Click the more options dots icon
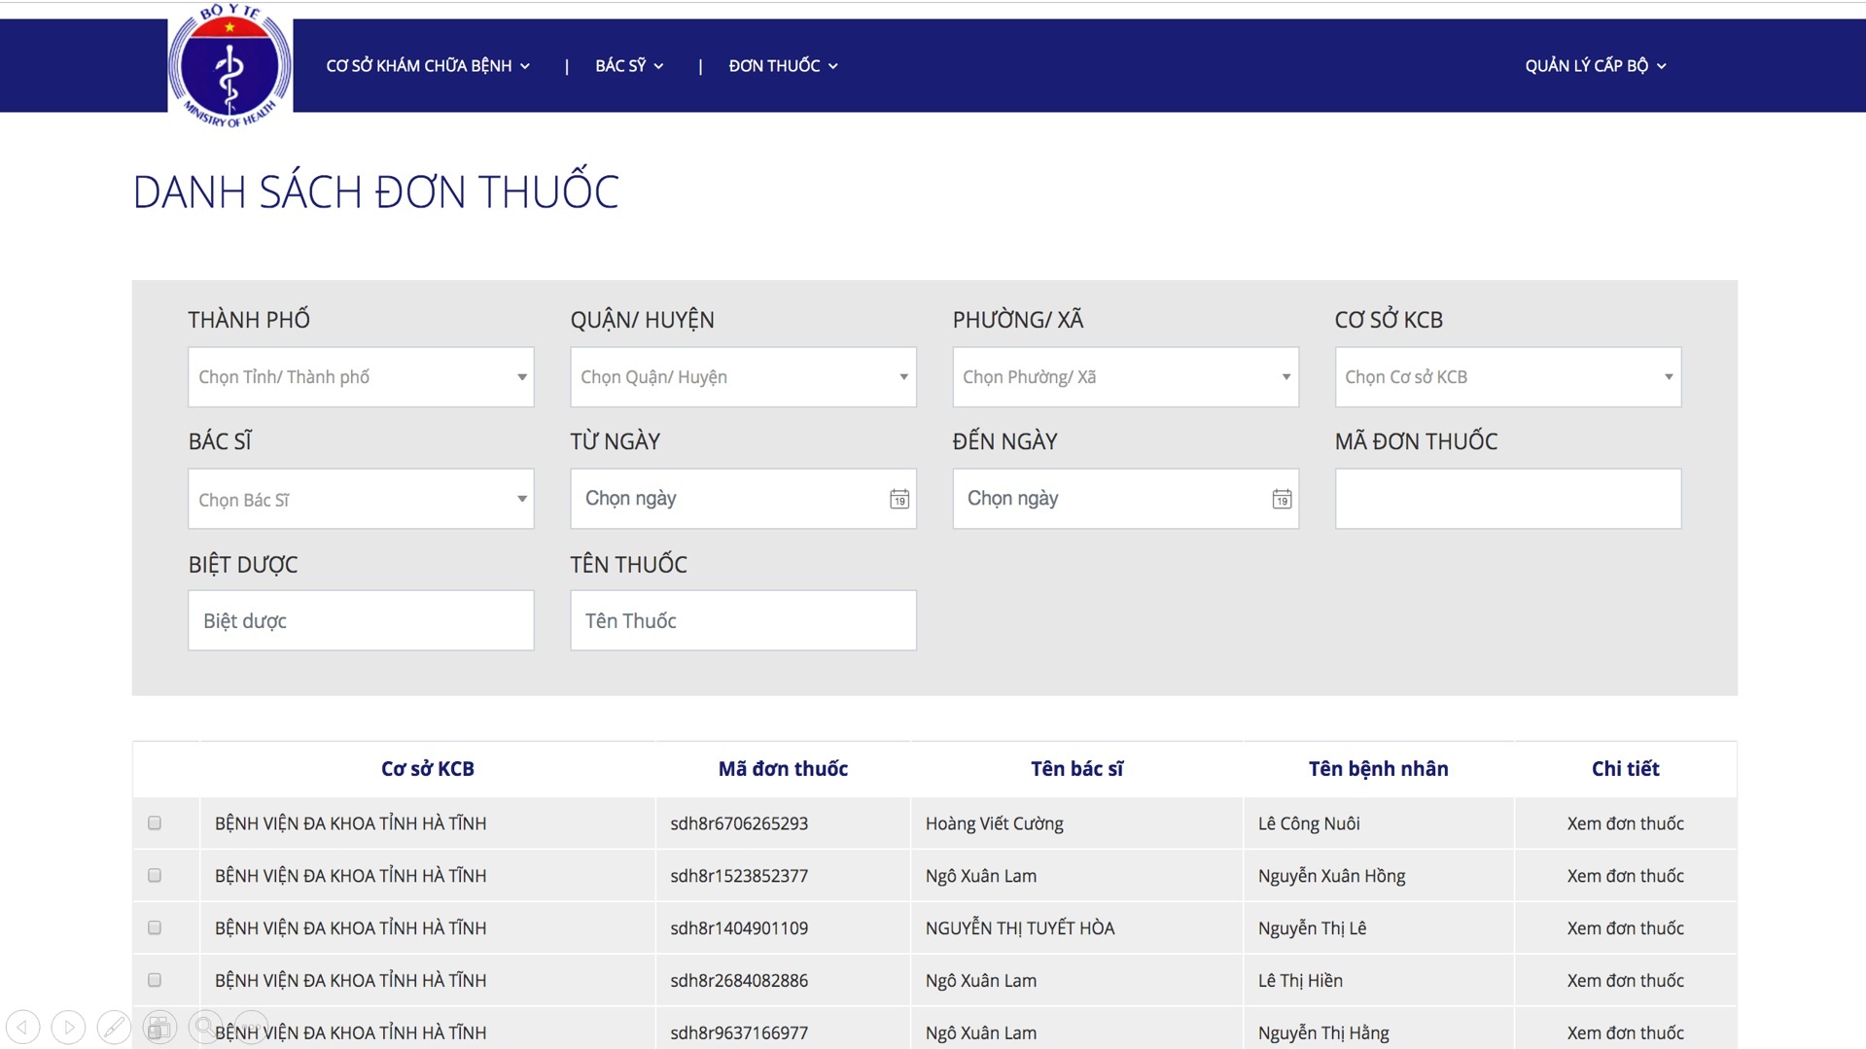Image resolution: width=1866 pixels, height=1049 pixels. pyautogui.click(x=250, y=1027)
